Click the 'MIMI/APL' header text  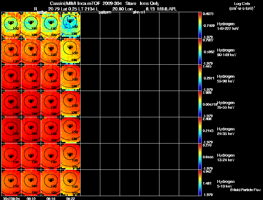(167, 9)
